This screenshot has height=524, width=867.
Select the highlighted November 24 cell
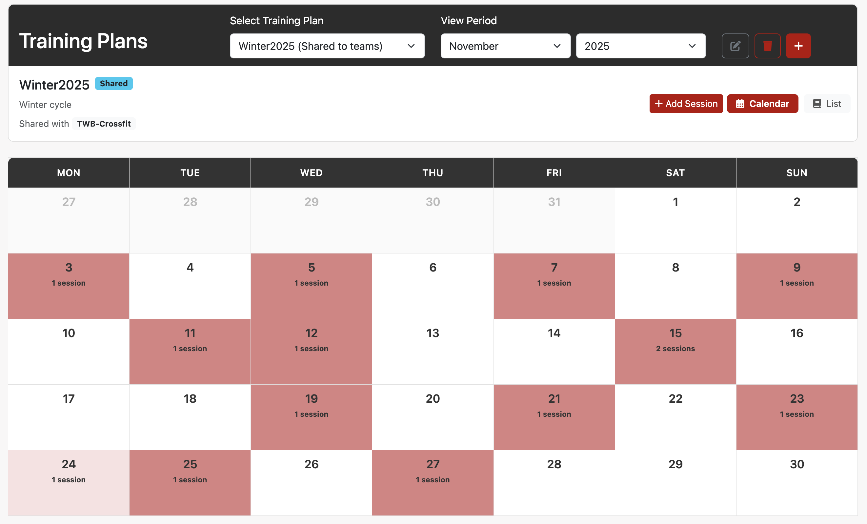click(69, 482)
